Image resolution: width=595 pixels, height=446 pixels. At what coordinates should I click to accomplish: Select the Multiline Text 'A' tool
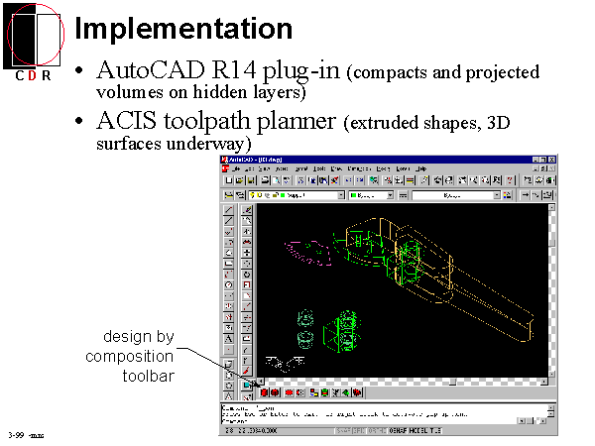coord(230,338)
